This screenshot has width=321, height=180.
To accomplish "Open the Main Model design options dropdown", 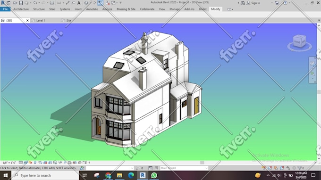I will click(x=184, y=168).
